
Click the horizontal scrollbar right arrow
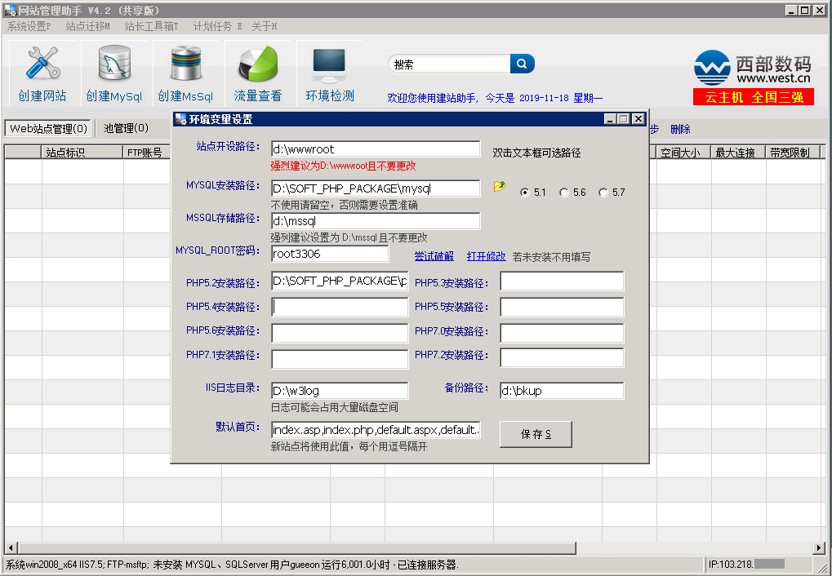pyautogui.click(x=819, y=547)
